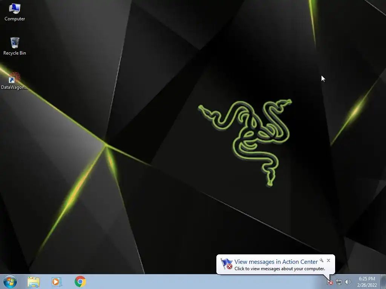This screenshot has height=289, width=386.
Task: Click the Action Center flag tray icon
Action: [x=329, y=282]
